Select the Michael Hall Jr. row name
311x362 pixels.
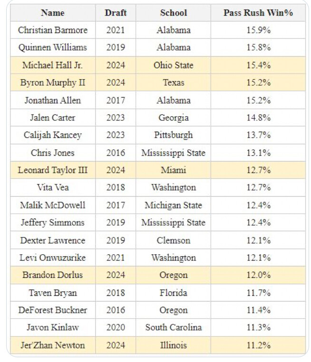(52, 65)
